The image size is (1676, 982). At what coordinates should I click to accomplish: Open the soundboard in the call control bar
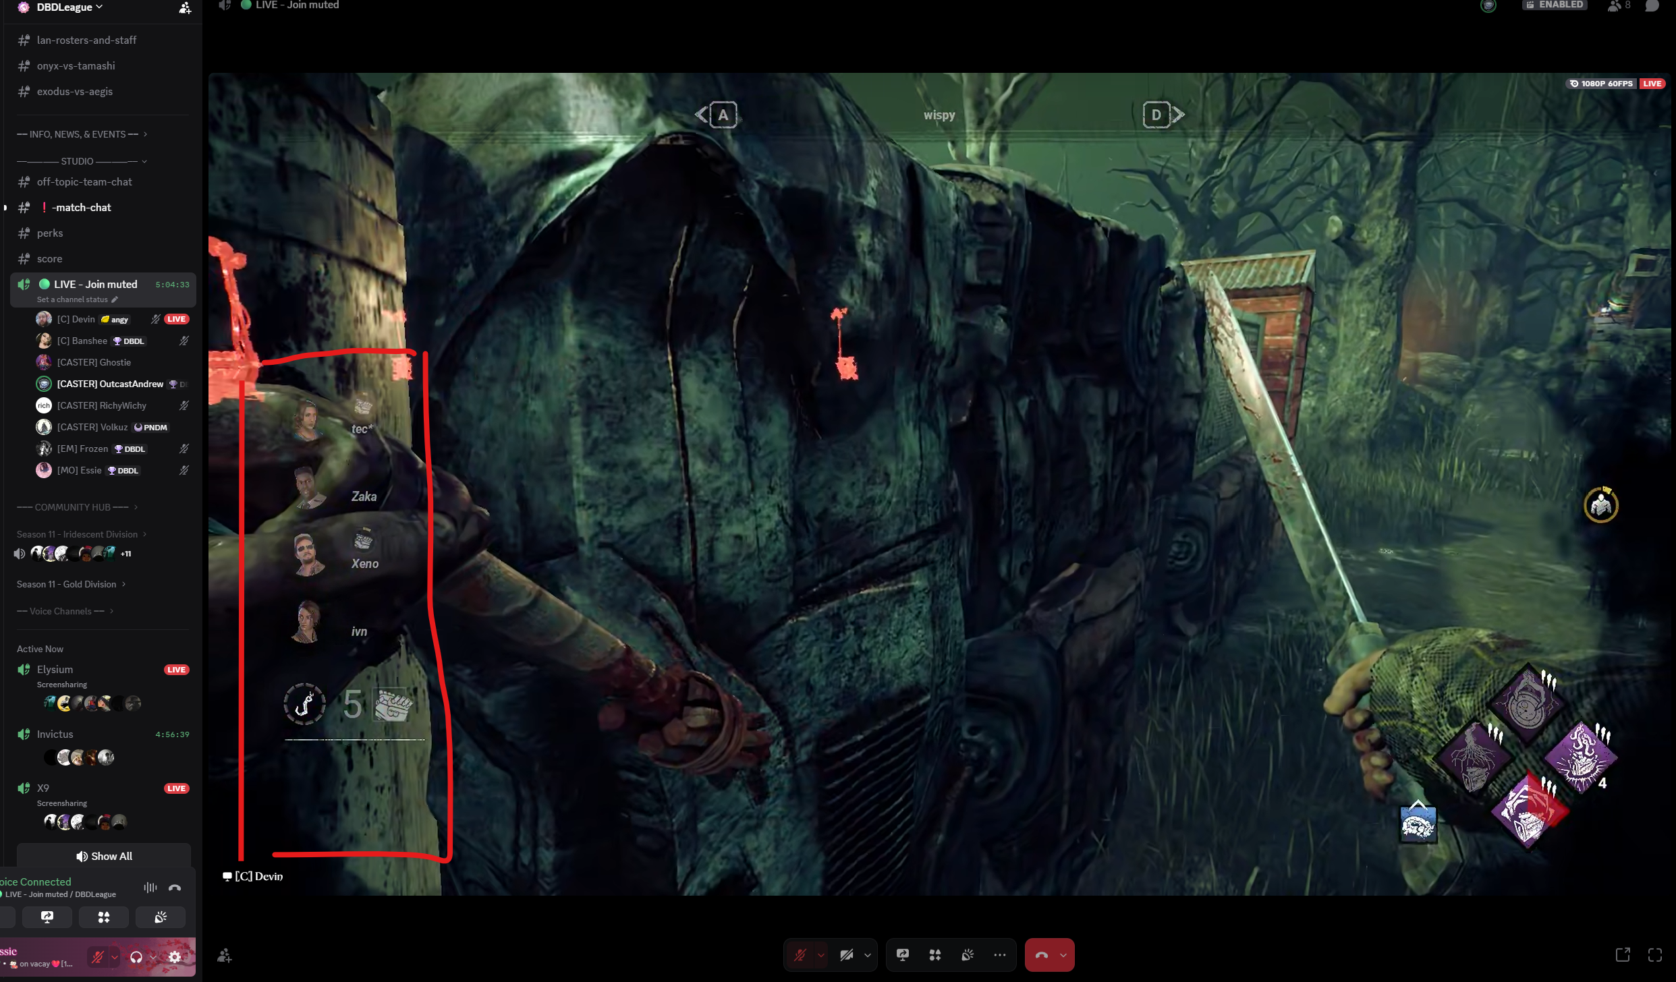(x=968, y=955)
